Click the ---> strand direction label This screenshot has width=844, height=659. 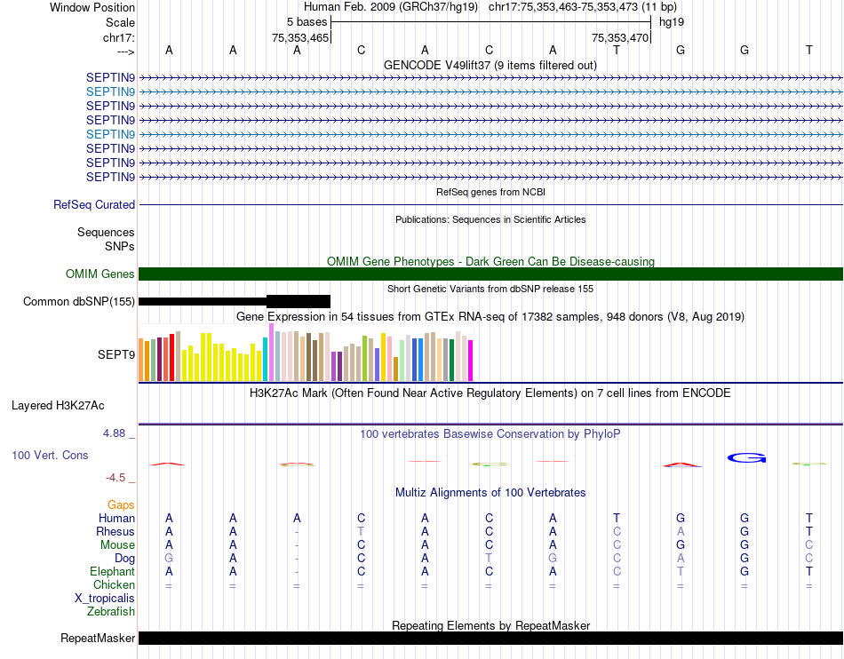125,52
